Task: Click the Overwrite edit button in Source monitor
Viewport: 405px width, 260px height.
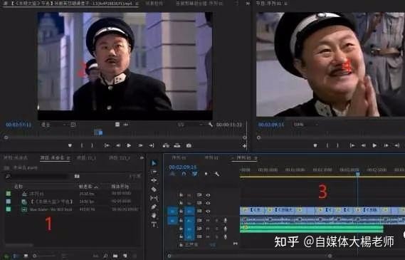Action: 177,145
